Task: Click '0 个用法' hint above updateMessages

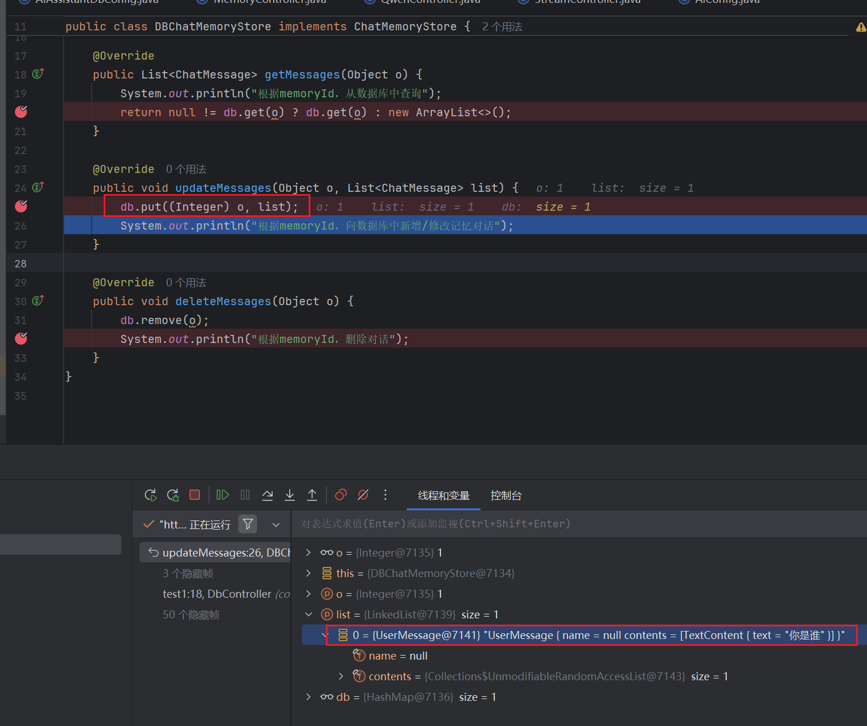Action: (186, 169)
